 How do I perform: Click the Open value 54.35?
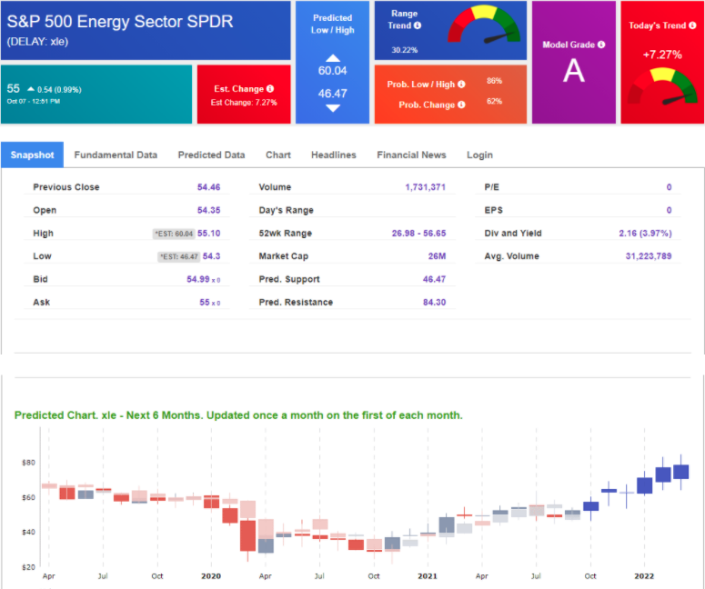coord(208,210)
